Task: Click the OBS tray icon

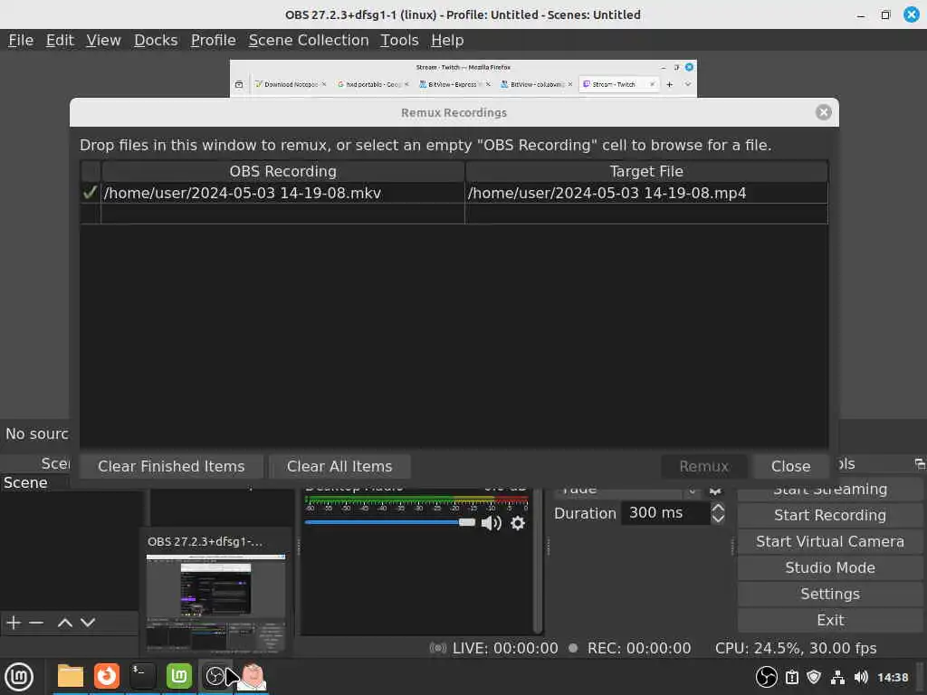Action: click(766, 677)
